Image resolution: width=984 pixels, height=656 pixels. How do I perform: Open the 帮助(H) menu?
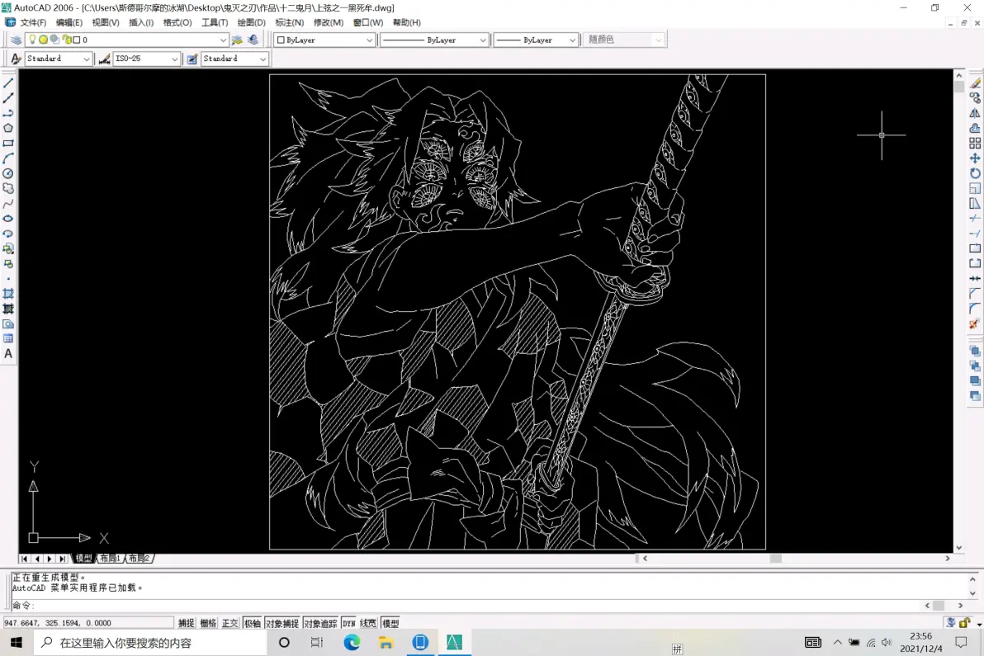point(407,22)
